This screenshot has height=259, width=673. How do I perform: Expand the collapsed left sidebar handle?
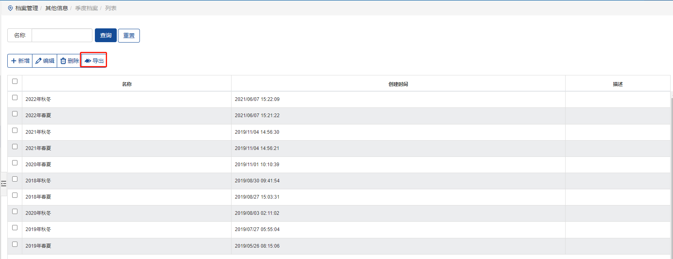pyautogui.click(x=4, y=184)
